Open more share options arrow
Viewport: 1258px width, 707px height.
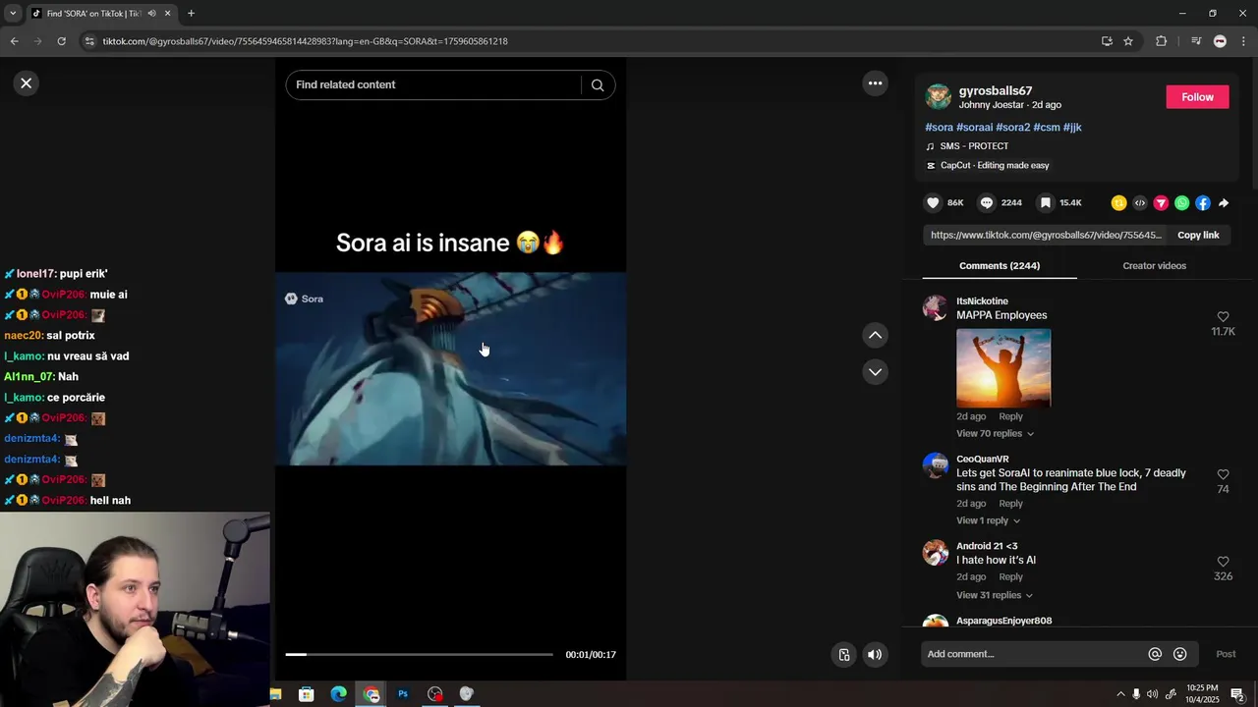(x=1224, y=203)
